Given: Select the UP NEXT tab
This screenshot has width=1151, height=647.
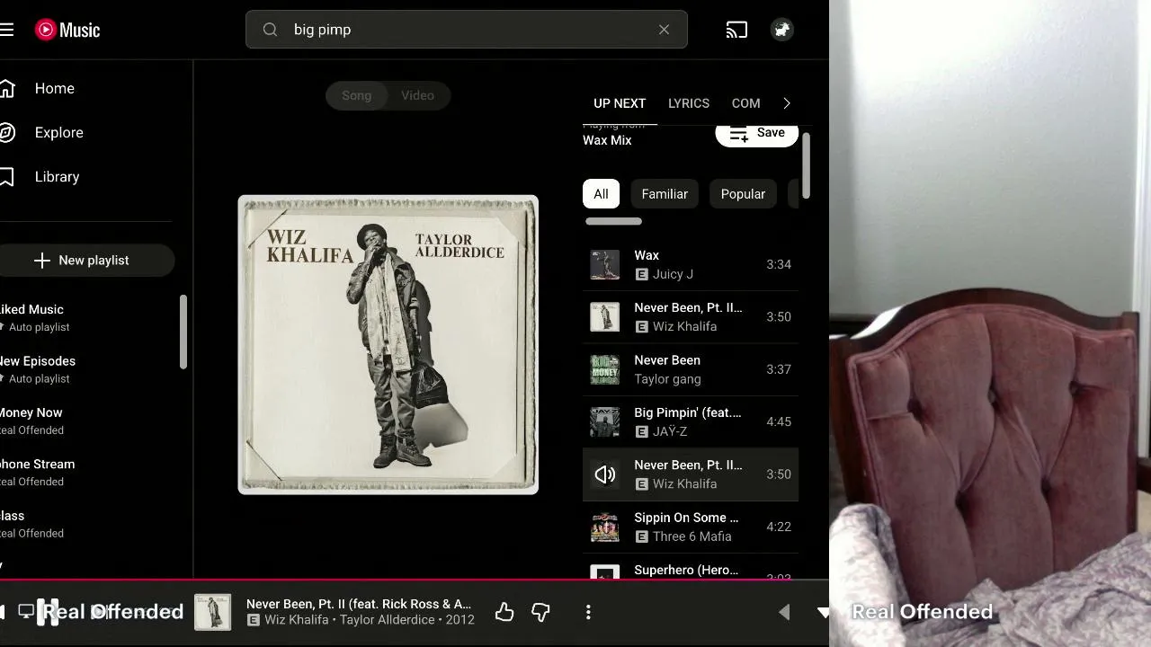Looking at the screenshot, I should (620, 103).
